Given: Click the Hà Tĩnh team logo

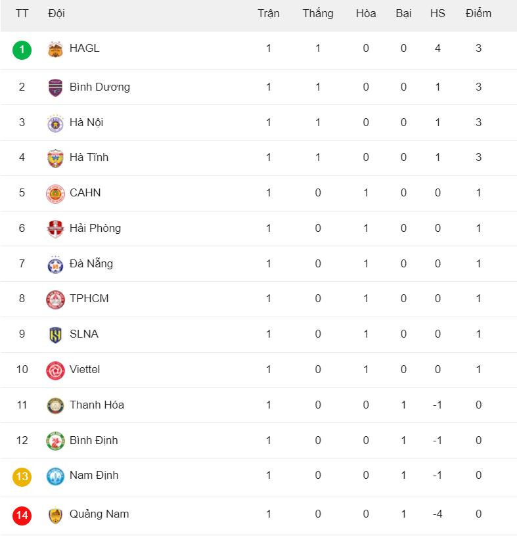Looking at the screenshot, I should click(x=55, y=158).
